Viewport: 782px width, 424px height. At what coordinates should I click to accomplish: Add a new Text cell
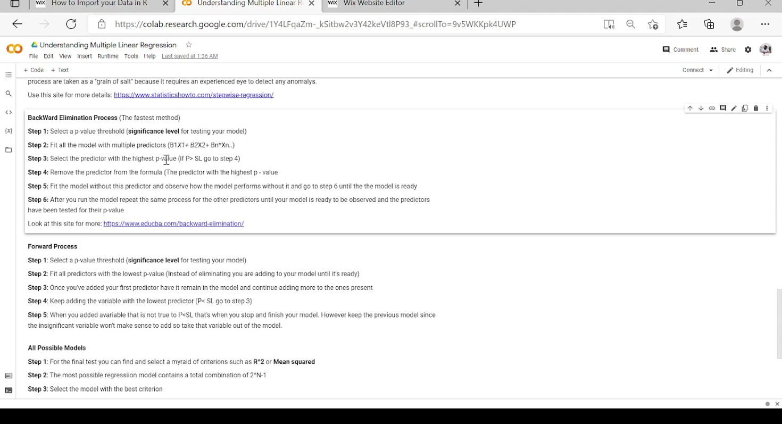[60, 70]
